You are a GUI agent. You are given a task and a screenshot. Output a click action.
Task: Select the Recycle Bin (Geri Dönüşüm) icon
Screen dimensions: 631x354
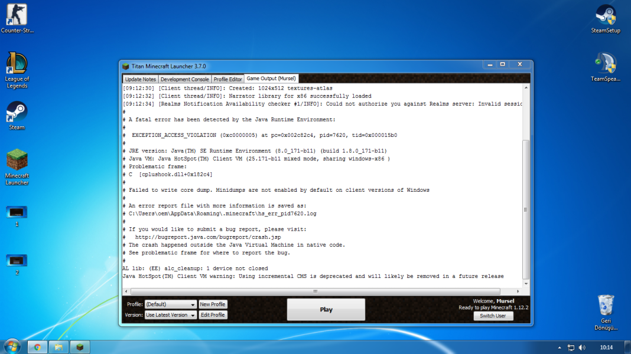pos(606,313)
